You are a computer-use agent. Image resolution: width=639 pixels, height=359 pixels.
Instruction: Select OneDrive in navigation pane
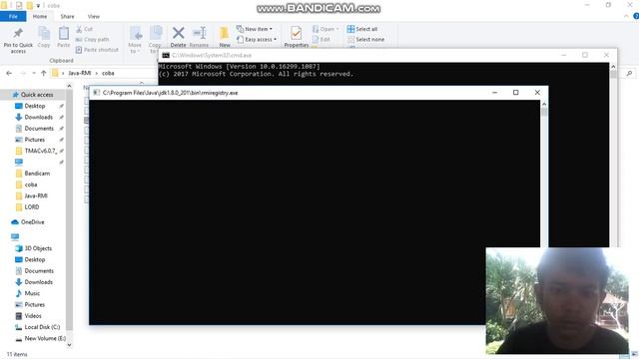click(32, 222)
